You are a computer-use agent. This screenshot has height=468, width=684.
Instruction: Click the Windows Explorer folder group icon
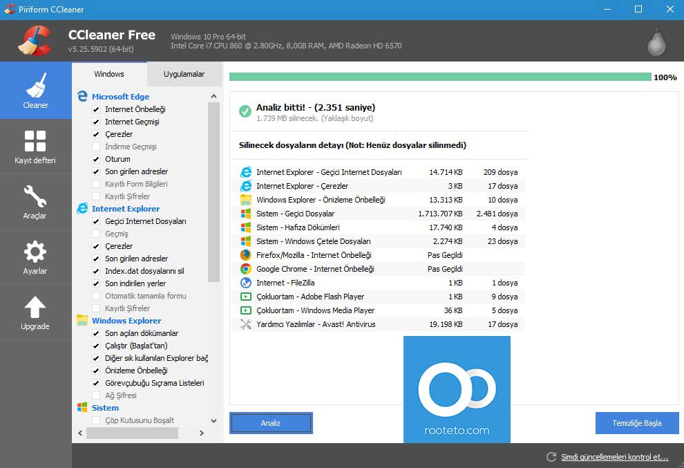[x=82, y=321]
